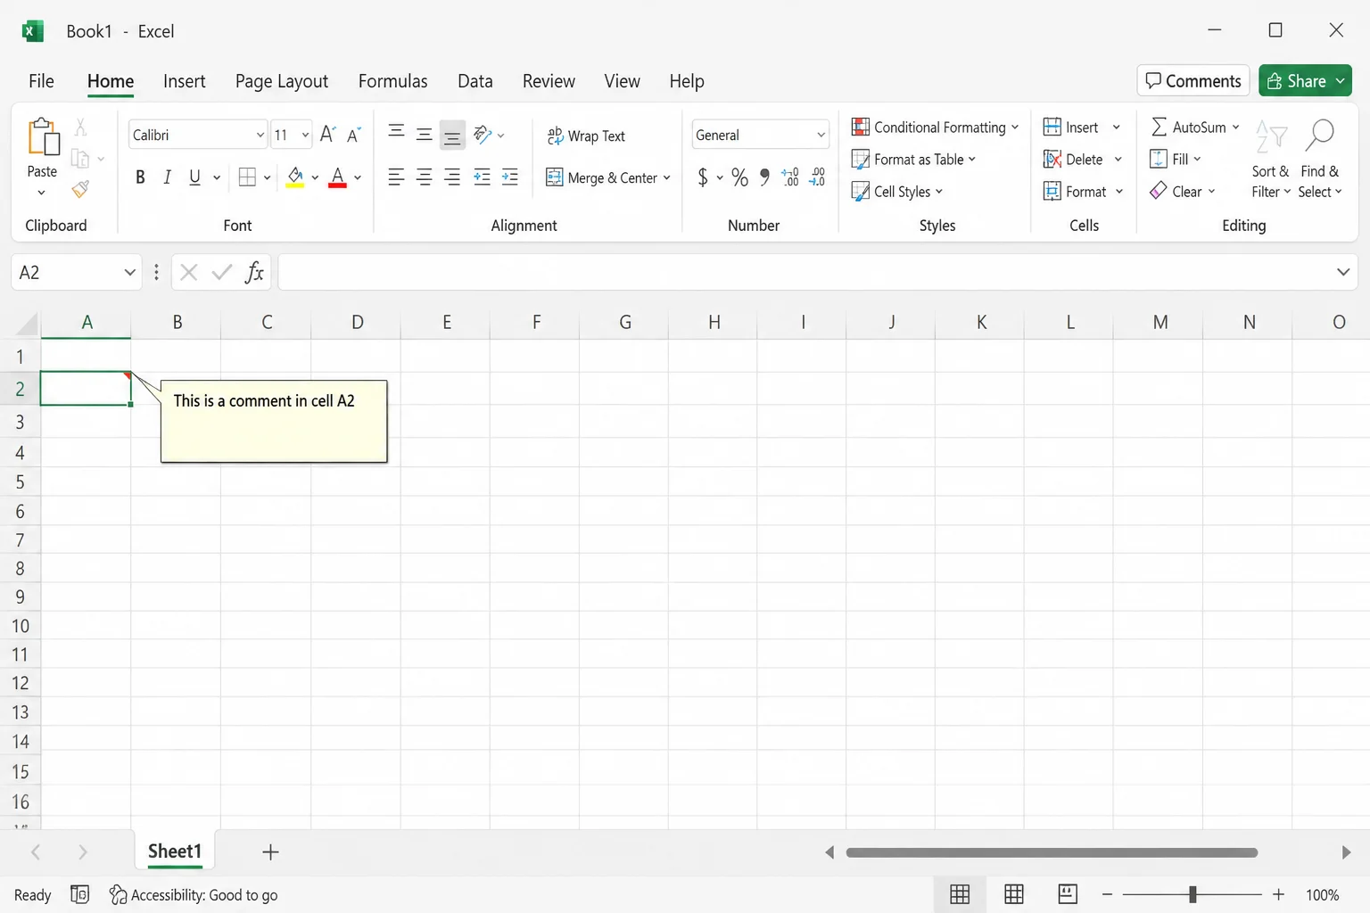Click macro recording status bar icon
The image size is (1370, 913).
click(79, 894)
